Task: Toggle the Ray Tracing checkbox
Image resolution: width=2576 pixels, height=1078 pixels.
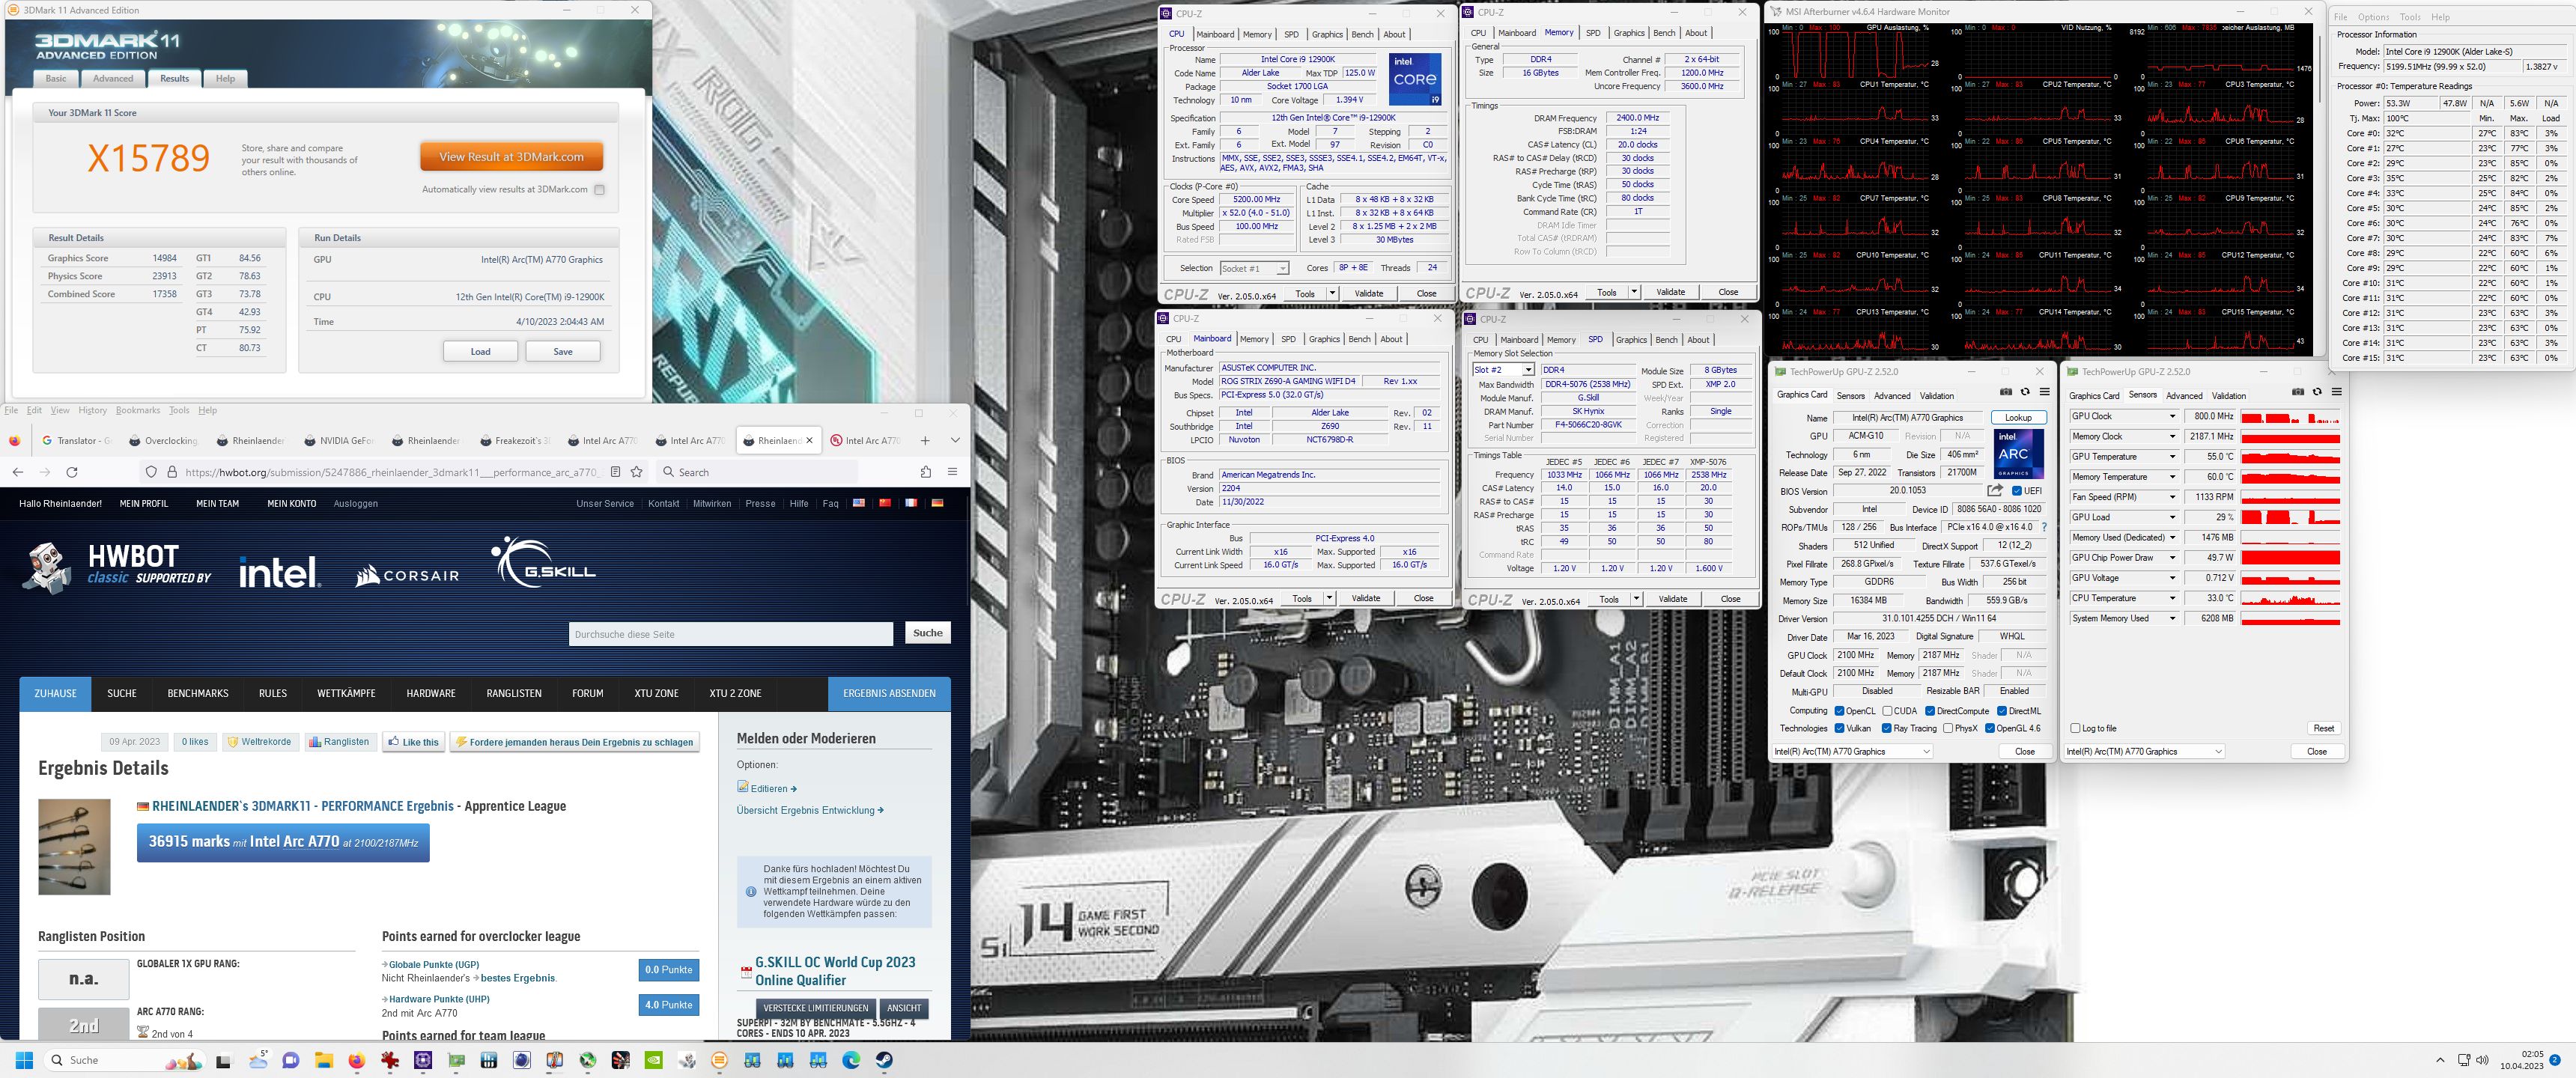Action: pyautogui.click(x=1886, y=728)
